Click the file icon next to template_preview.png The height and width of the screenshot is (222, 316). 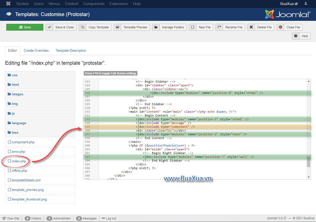tap(10, 190)
